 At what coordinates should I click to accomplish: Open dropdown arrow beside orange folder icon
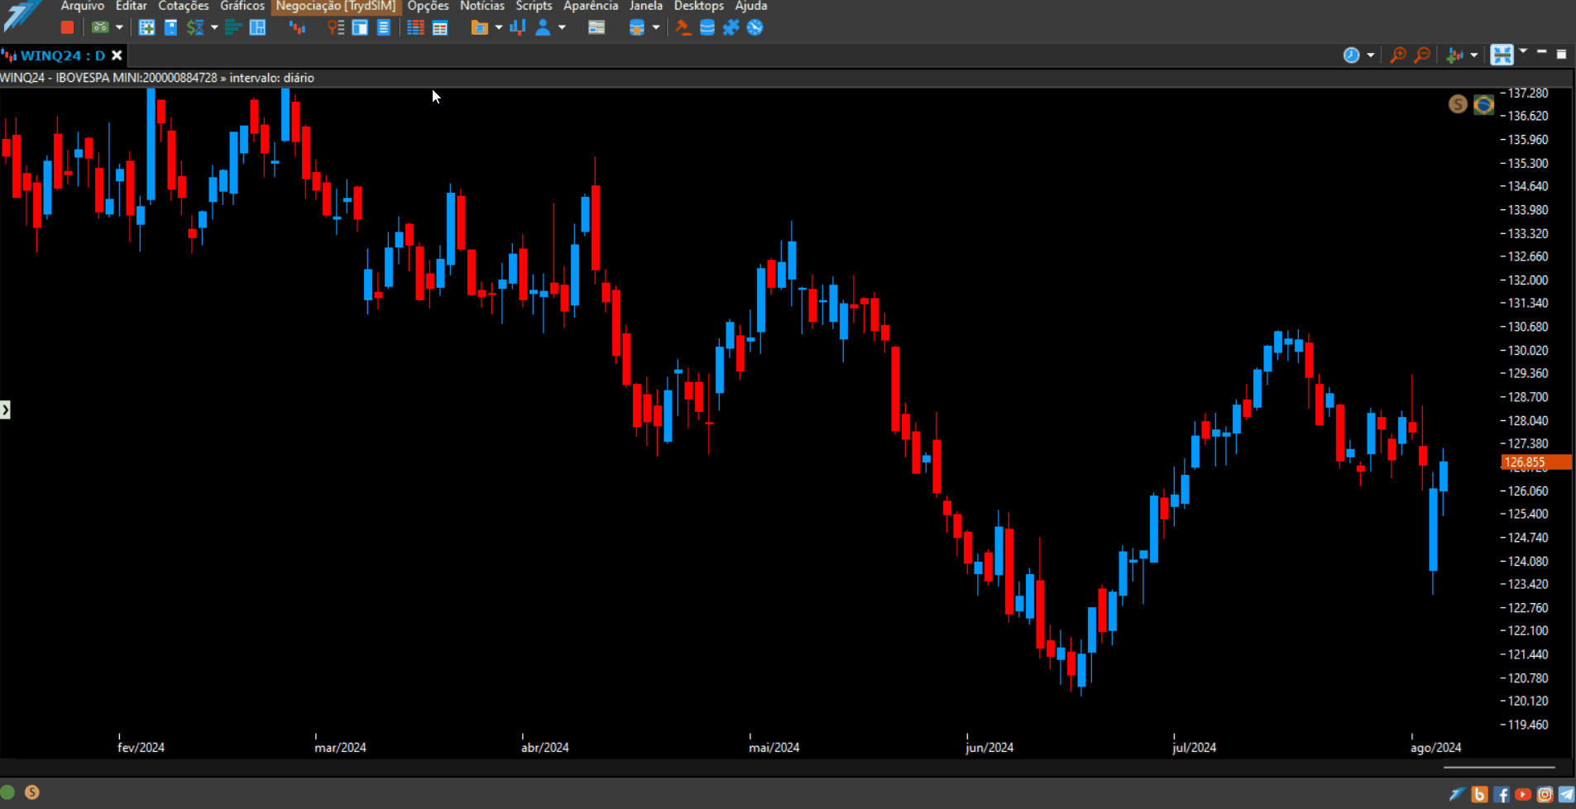pos(499,27)
